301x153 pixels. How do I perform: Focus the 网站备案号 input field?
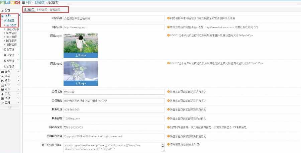pyautogui.click(x=114, y=127)
